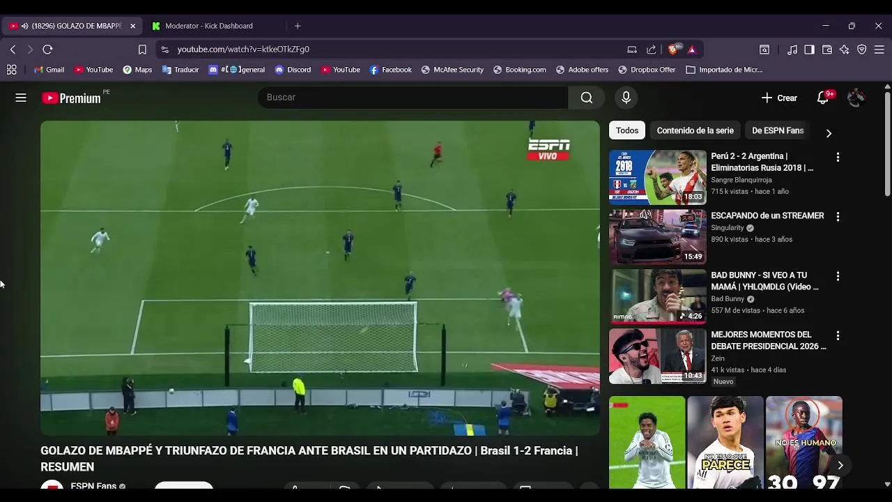Go back with the browser back arrow
892x502 pixels.
pos(13,50)
